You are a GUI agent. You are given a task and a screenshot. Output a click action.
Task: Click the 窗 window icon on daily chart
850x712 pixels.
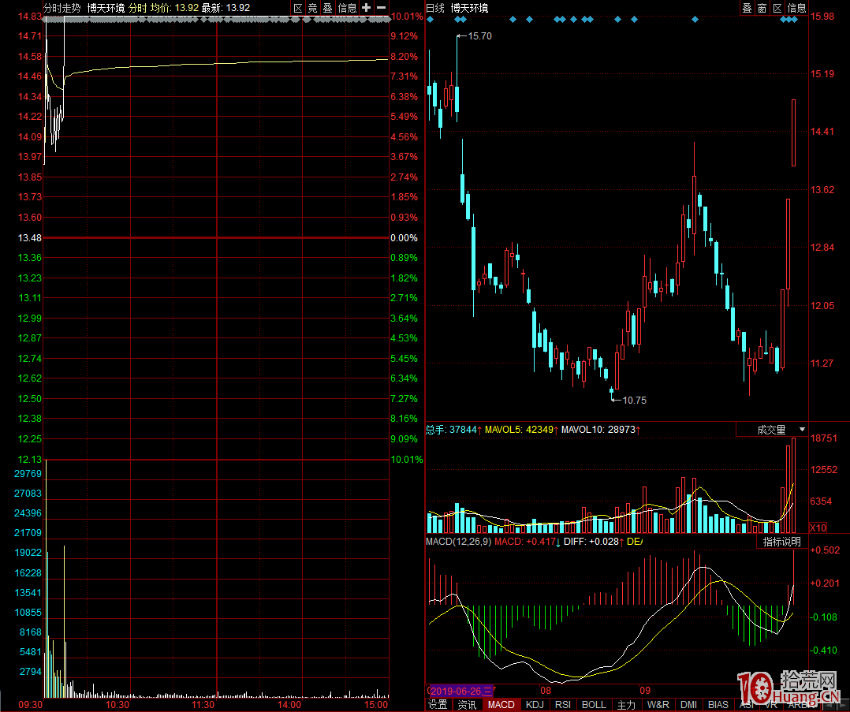tap(762, 8)
